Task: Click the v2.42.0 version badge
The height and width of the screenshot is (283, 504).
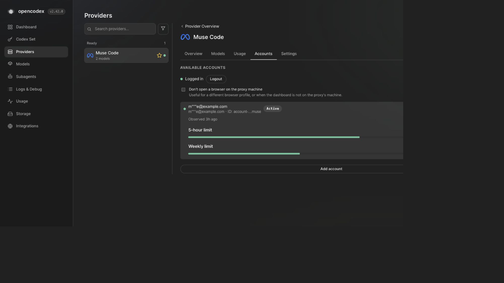Action: tap(56, 12)
